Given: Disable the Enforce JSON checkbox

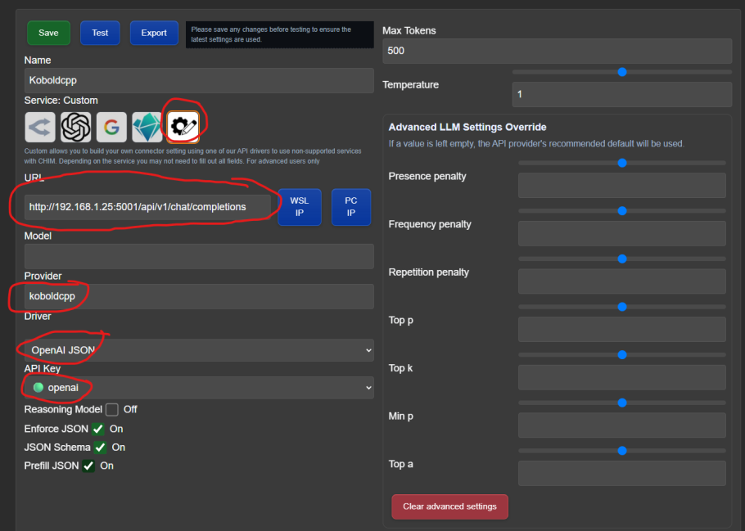Looking at the screenshot, I should pos(98,429).
